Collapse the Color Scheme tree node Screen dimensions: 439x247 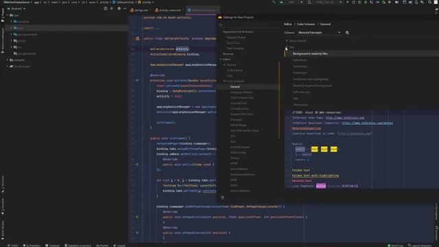[x=224, y=81]
